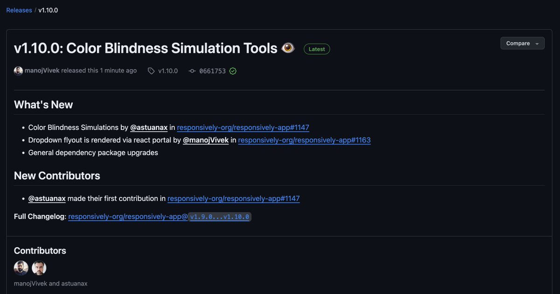560x294 pixels.
Task: Visit @astuanax's profile link
Action: coord(149,127)
